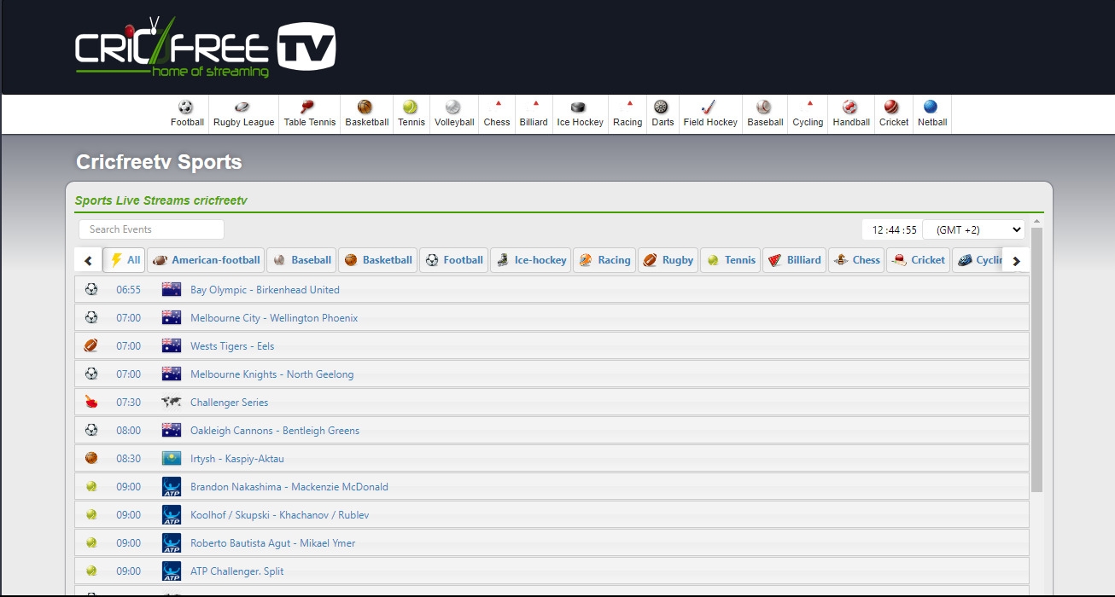Open Melbourne City - Wellington Phoenix stream
This screenshot has width=1115, height=597.
(274, 318)
